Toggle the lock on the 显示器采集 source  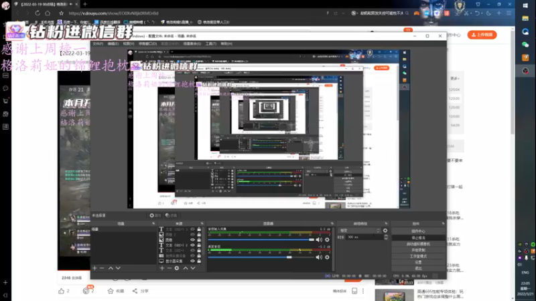tap(199, 261)
